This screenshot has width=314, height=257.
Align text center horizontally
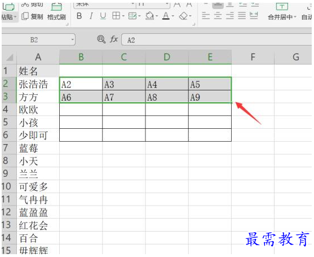click(218, 16)
